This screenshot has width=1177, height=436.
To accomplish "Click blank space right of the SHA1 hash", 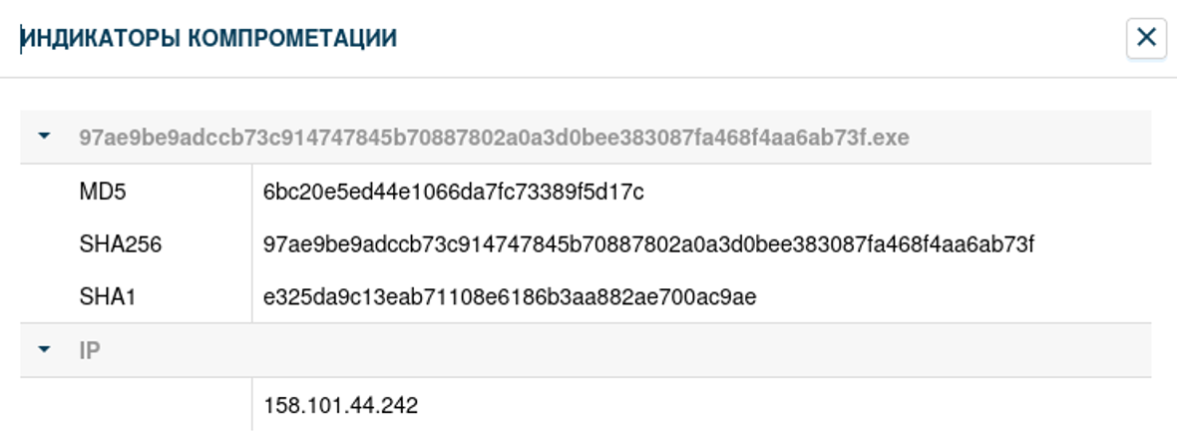I will pos(948,297).
